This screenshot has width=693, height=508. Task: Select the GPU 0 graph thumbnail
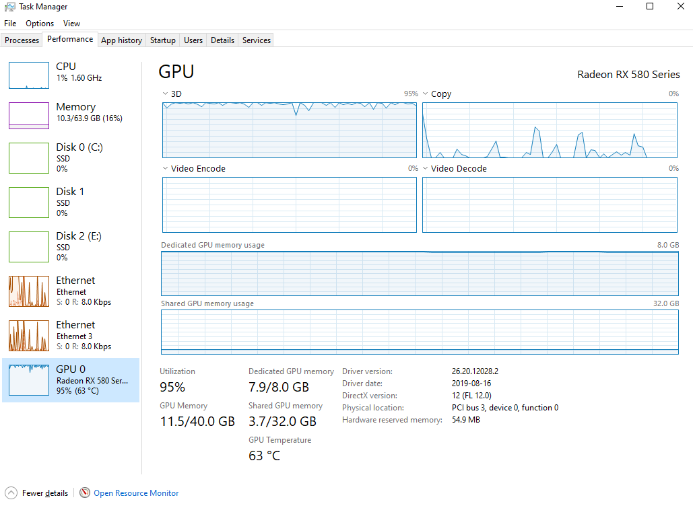click(29, 380)
